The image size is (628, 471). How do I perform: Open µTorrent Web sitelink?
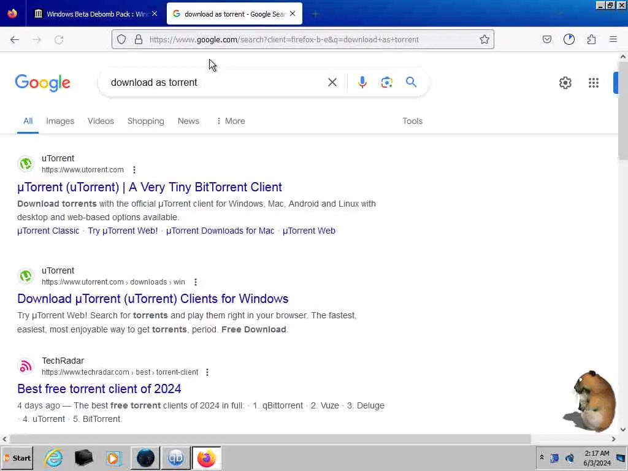[x=309, y=231]
